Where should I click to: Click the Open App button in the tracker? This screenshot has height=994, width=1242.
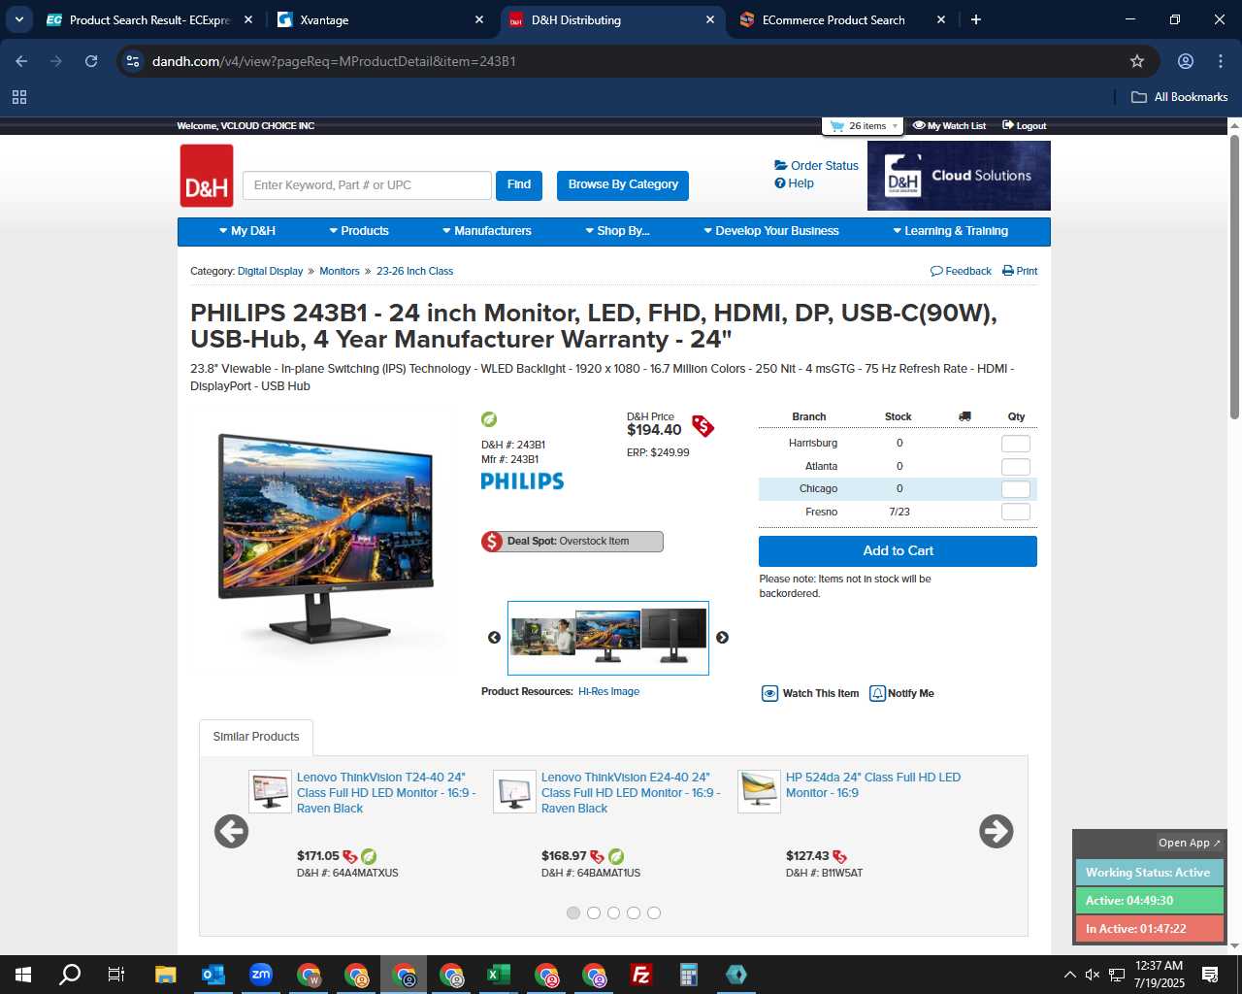click(1190, 843)
